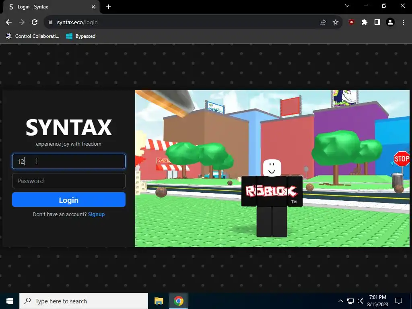Viewport: 412px width, 309px height.
Task: Click the browser back arrow
Action: (x=9, y=23)
